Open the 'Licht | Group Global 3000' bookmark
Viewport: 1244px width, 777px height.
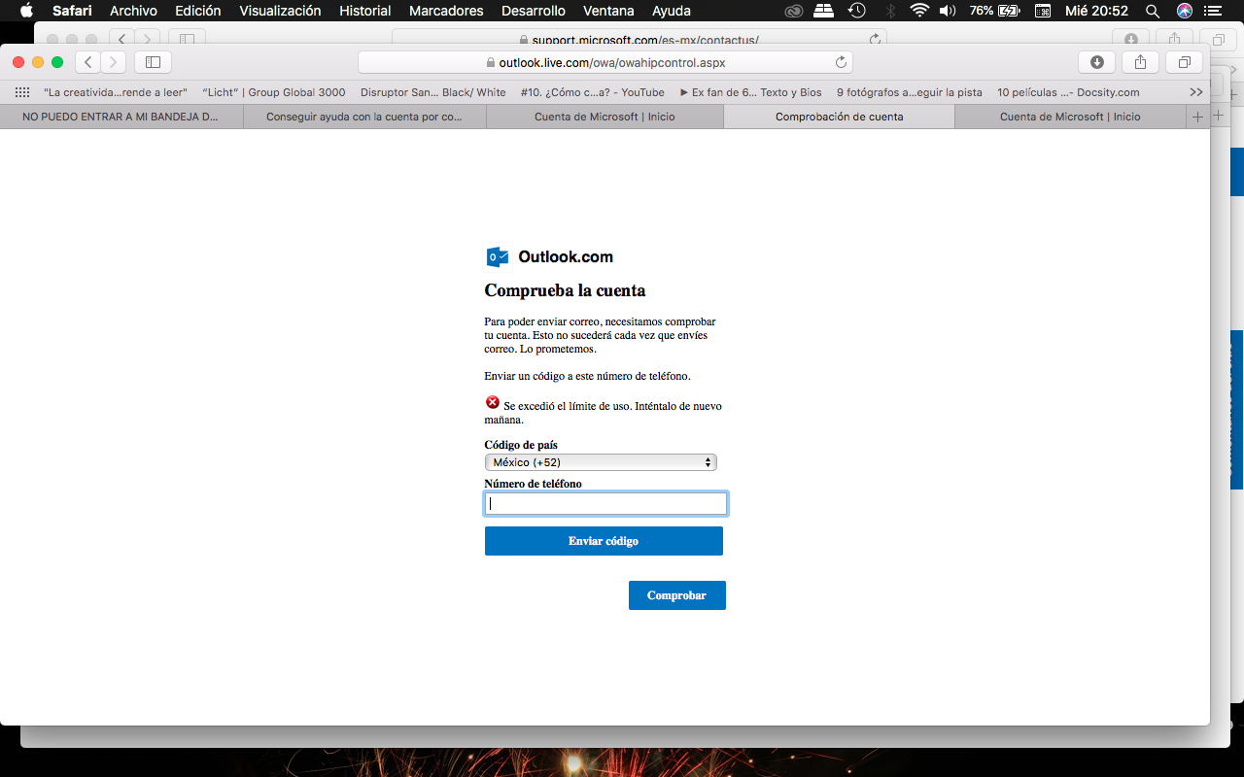click(274, 92)
